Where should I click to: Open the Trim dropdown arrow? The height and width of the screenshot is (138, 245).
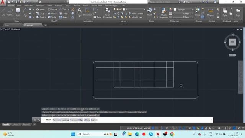coord(69,9)
